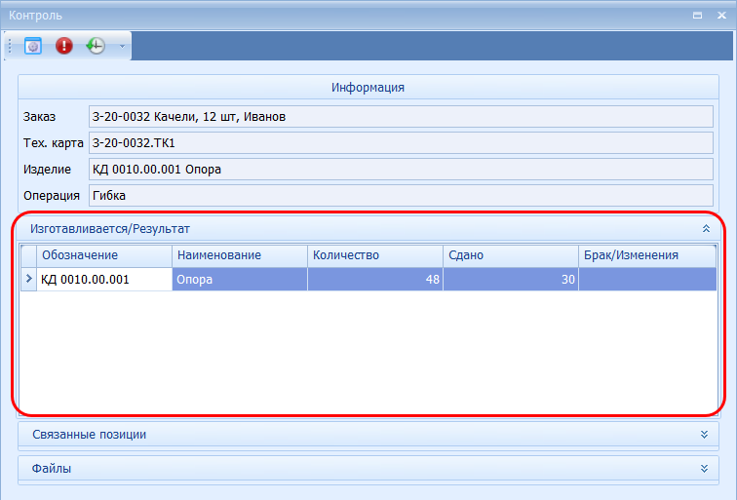This screenshot has height=500, width=737.
Task: Click the Изделие field with Опора
Action: 401,170
